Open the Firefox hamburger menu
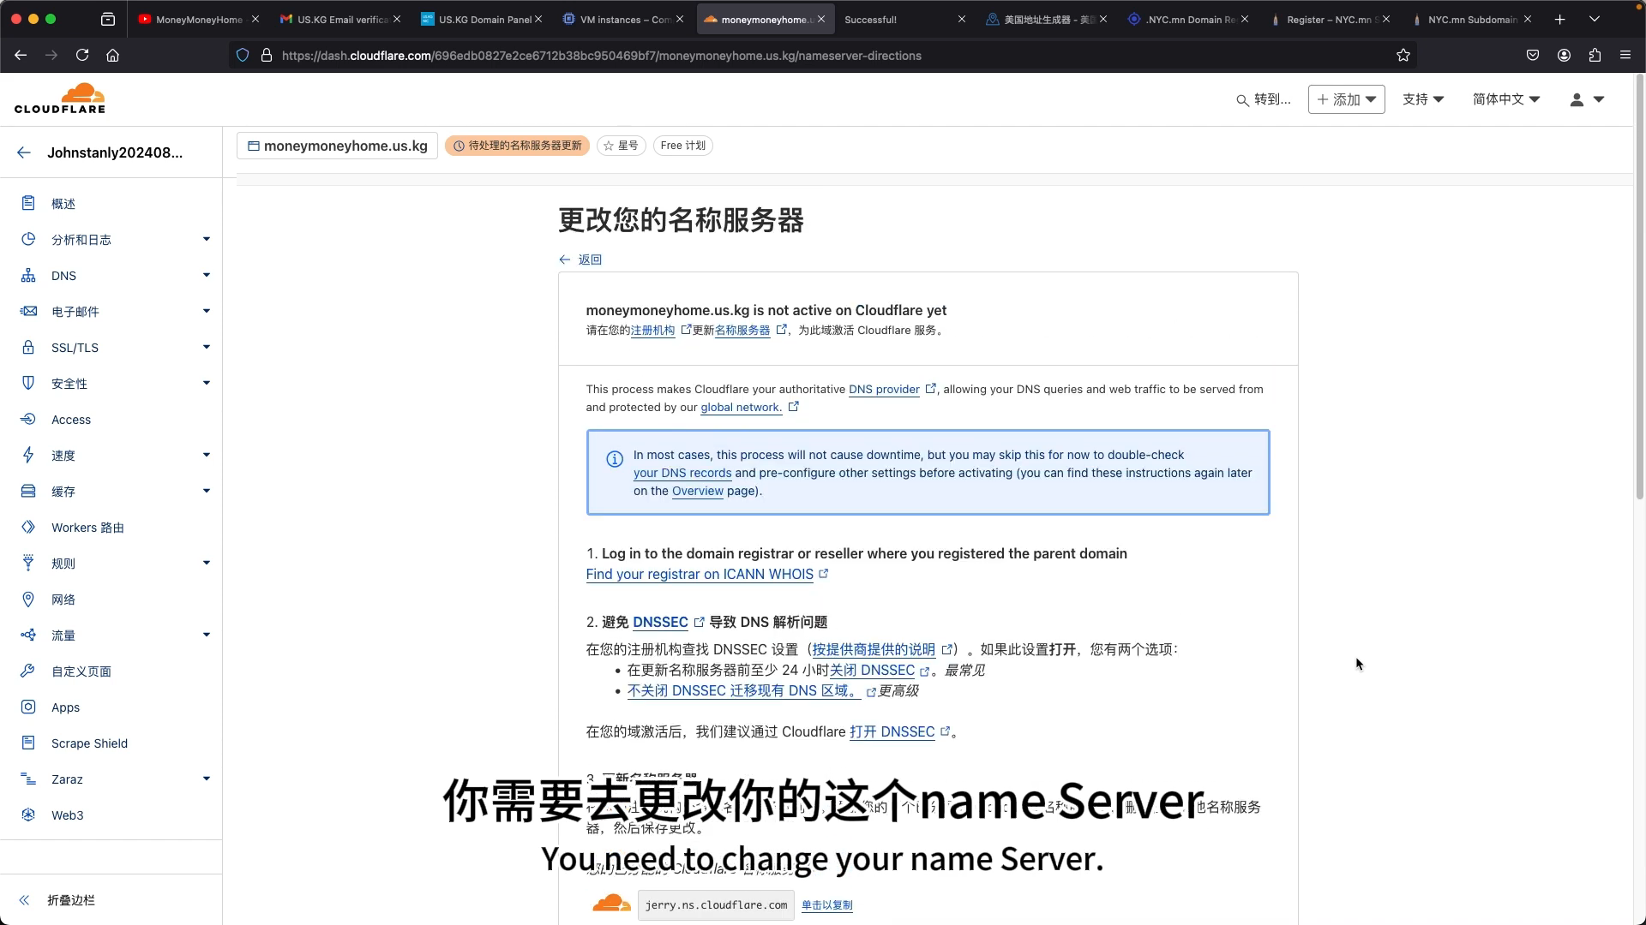1646x925 pixels. 1625,55
